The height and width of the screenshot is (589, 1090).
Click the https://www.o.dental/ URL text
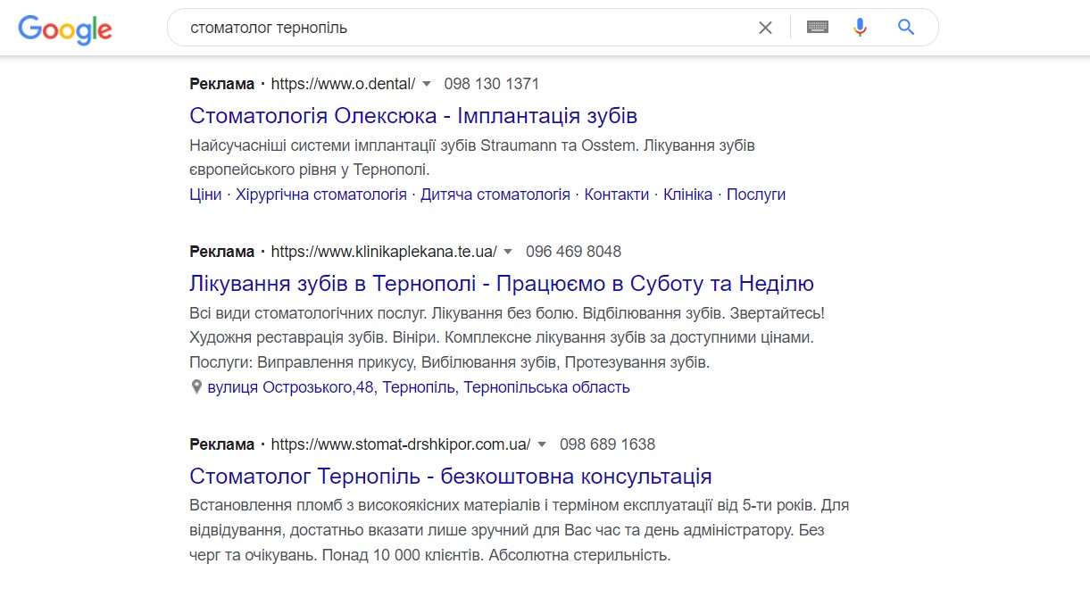coord(343,84)
